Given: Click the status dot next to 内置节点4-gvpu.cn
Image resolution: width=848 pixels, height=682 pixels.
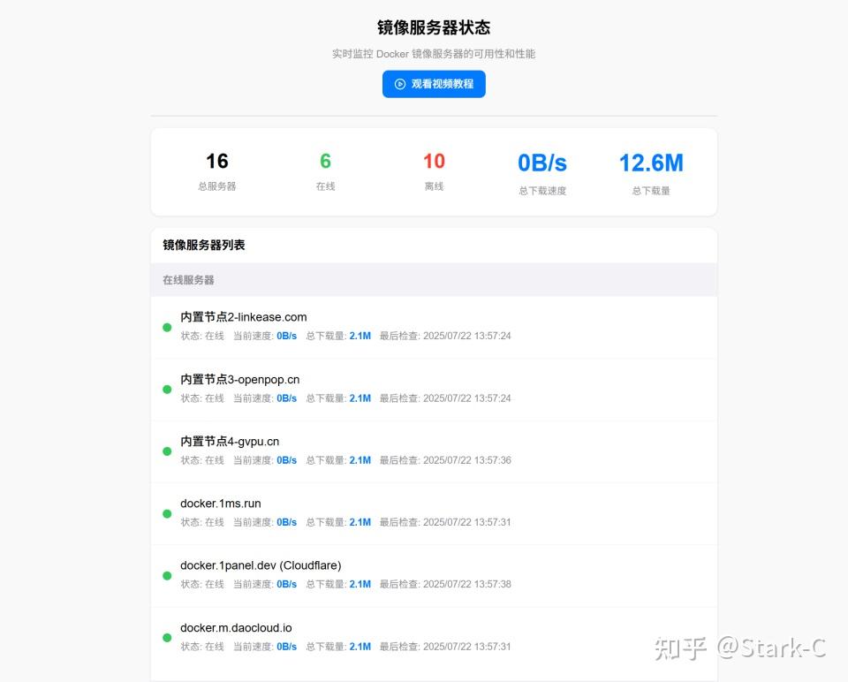Looking at the screenshot, I should (166, 451).
